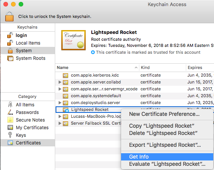The width and height of the screenshot is (214, 170).
Task: Click the My Certificates category icon
Action: (10, 127)
